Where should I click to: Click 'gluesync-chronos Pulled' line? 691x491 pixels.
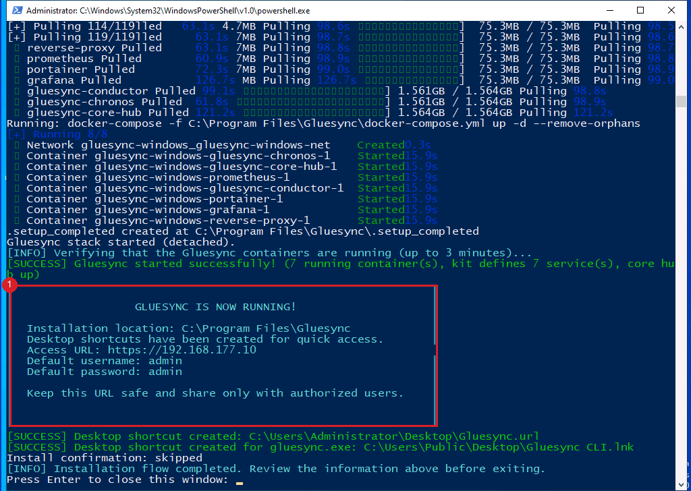[310, 102]
